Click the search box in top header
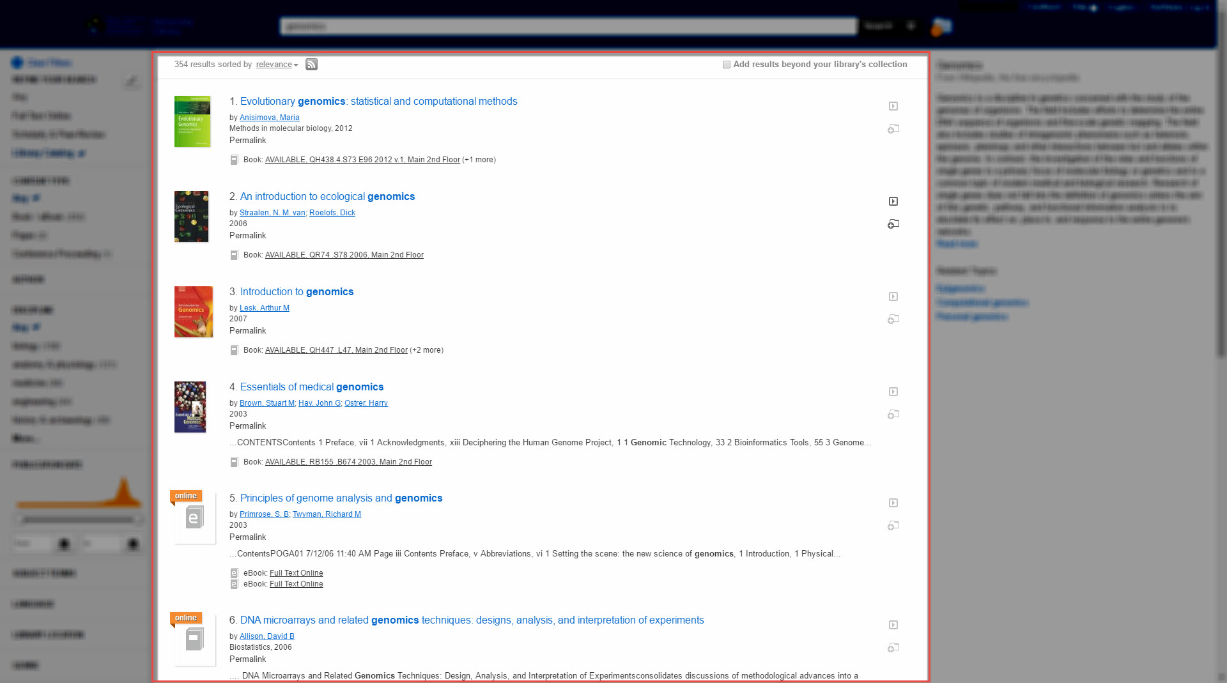The width and height of the screenshot is (1227, 683). (567, 26)
